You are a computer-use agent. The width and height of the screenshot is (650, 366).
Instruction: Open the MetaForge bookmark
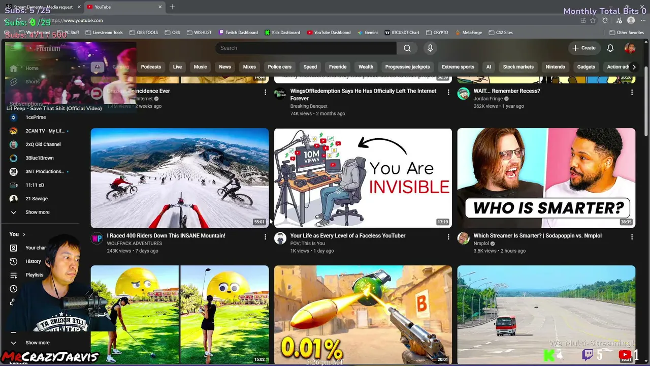(x=469, y=33)
